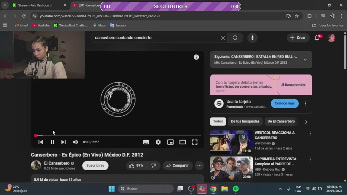
Task: Open media control icon in Chrome toolbar
Action: [x=323, y=16]
